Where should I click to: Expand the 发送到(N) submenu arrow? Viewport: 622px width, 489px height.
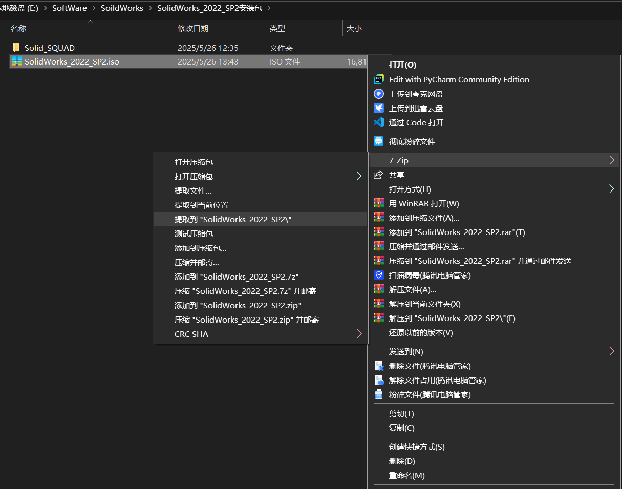[611, 351]
